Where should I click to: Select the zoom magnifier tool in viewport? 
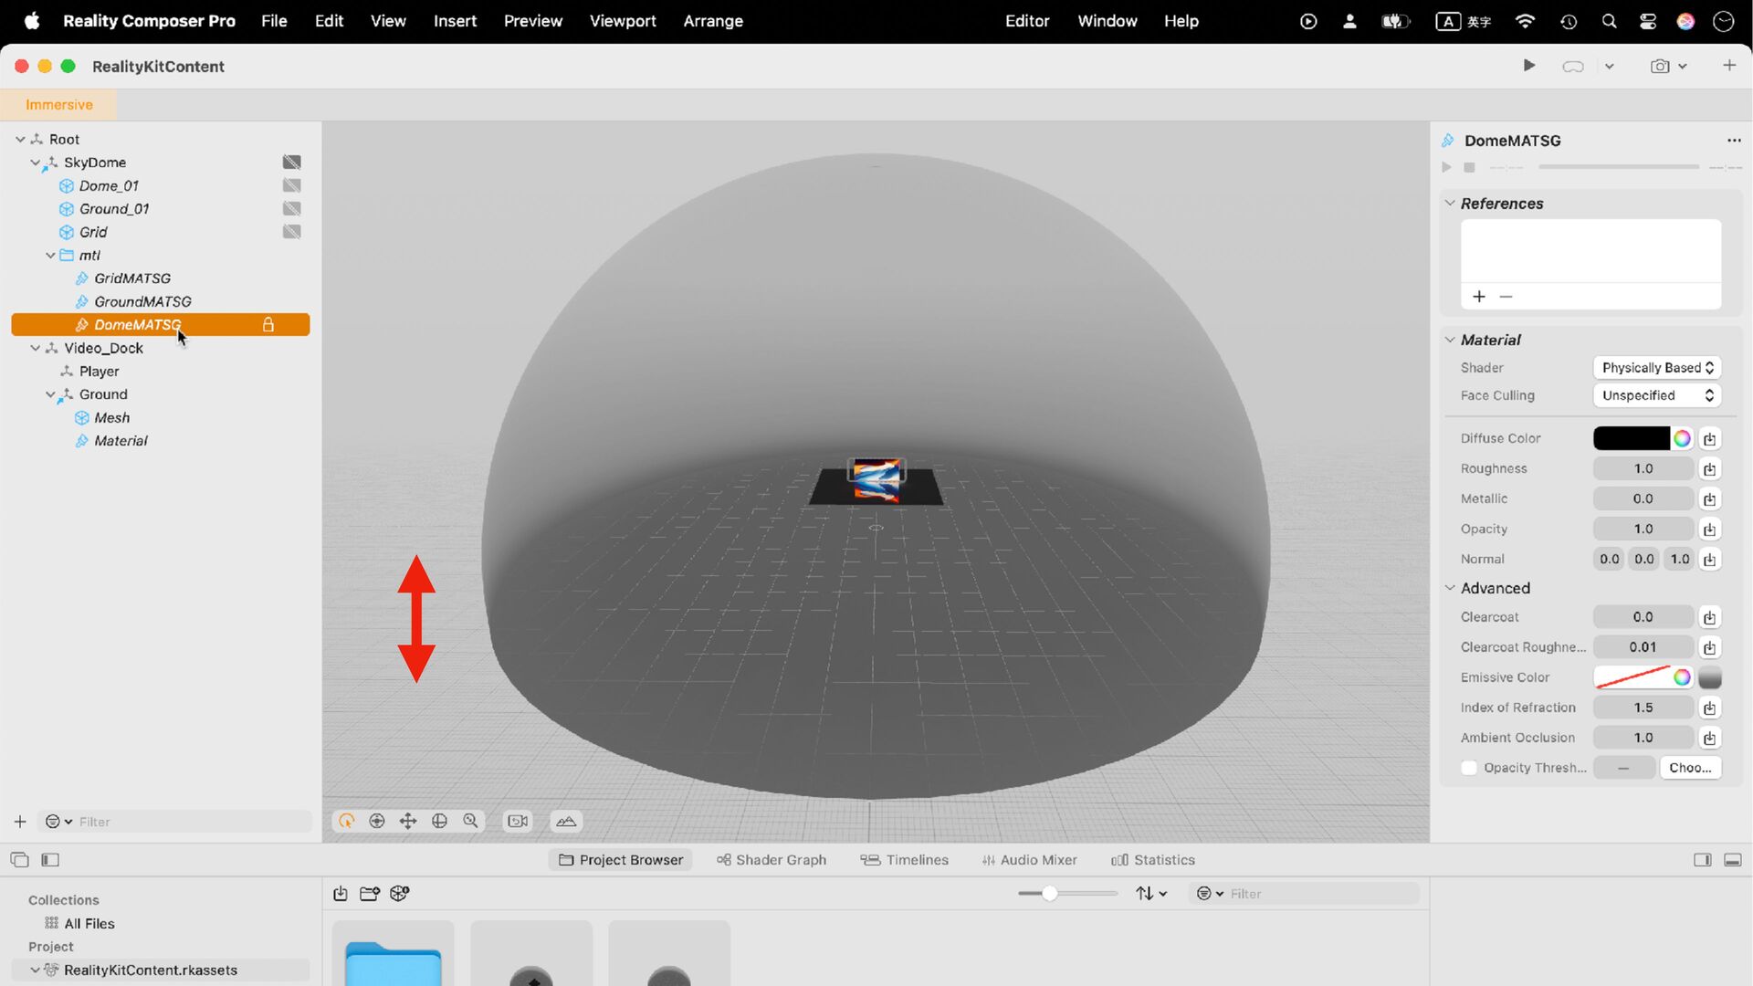tap(470, 821)
